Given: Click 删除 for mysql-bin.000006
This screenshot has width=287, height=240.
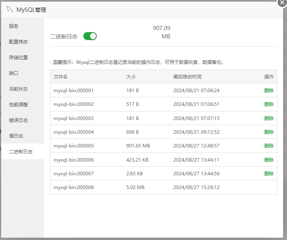Looking at the screenshot, I should click(269, 160).
